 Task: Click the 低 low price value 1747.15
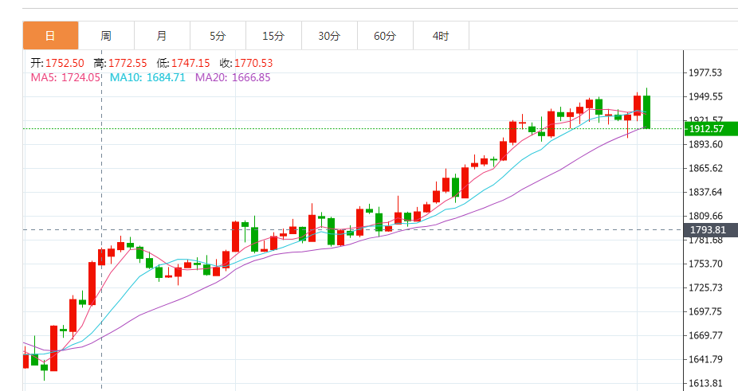pyautogui.click(x=192, y=63)
